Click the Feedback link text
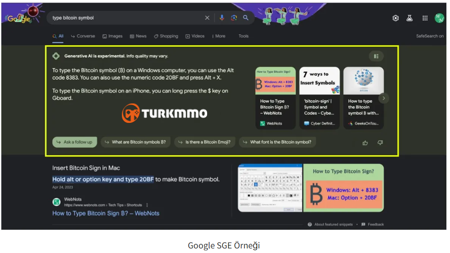Screen dimensions: 450x253 (x=376, y=224)
